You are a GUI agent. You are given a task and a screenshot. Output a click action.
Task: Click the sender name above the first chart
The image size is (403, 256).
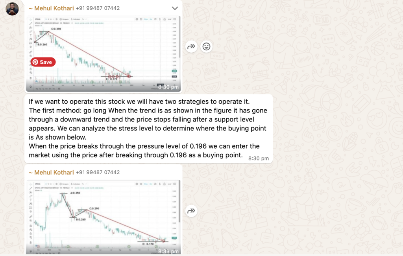click(51, 8)
